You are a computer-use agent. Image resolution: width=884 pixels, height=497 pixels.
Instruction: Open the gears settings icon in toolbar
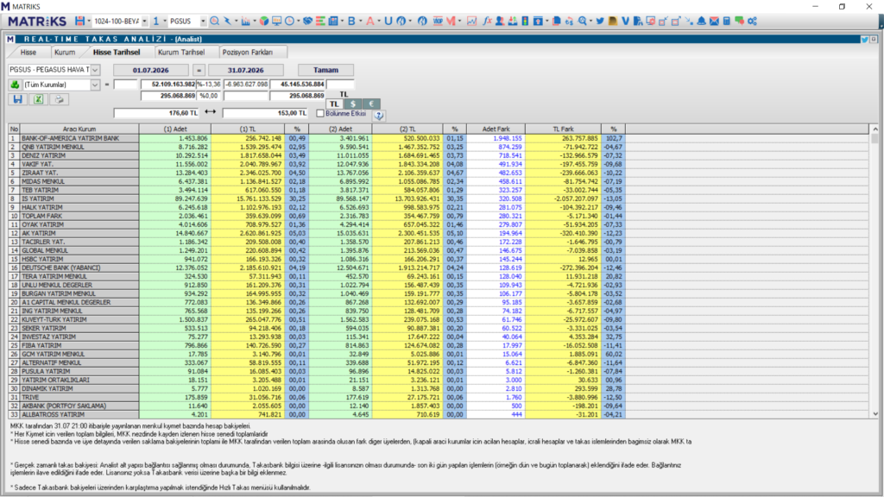(752, 21)
